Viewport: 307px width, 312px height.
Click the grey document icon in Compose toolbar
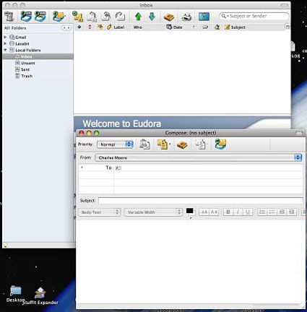click(x=200, y=144)
